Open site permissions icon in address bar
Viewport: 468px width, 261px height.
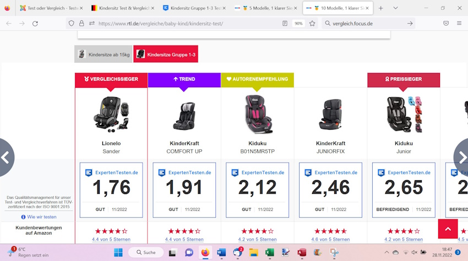pyautogui.click(x=91, y=23)
